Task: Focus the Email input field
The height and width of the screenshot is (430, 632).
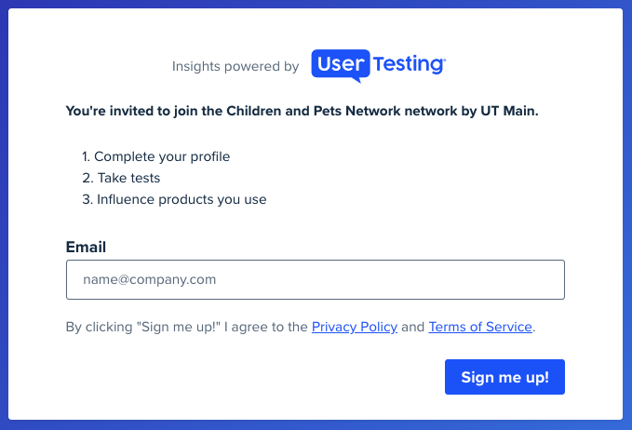Action: pos(316,279)
